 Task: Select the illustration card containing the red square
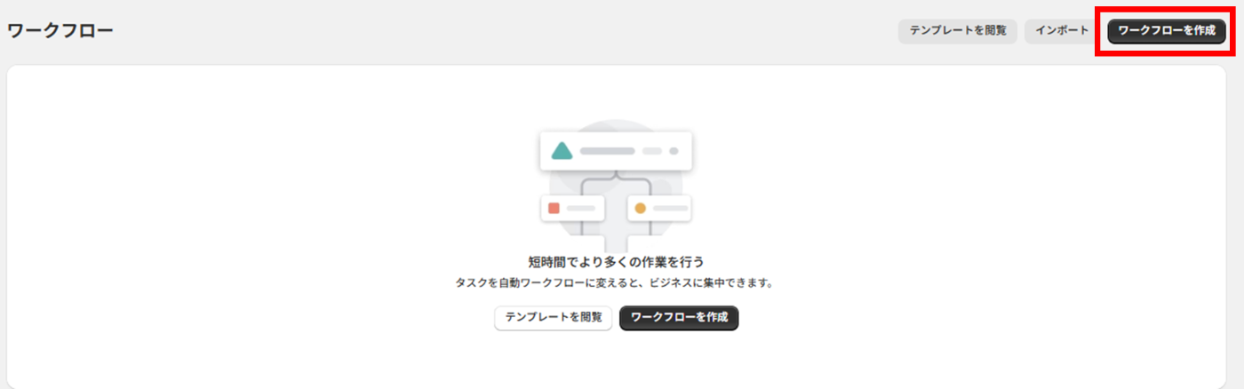[572, 208]
